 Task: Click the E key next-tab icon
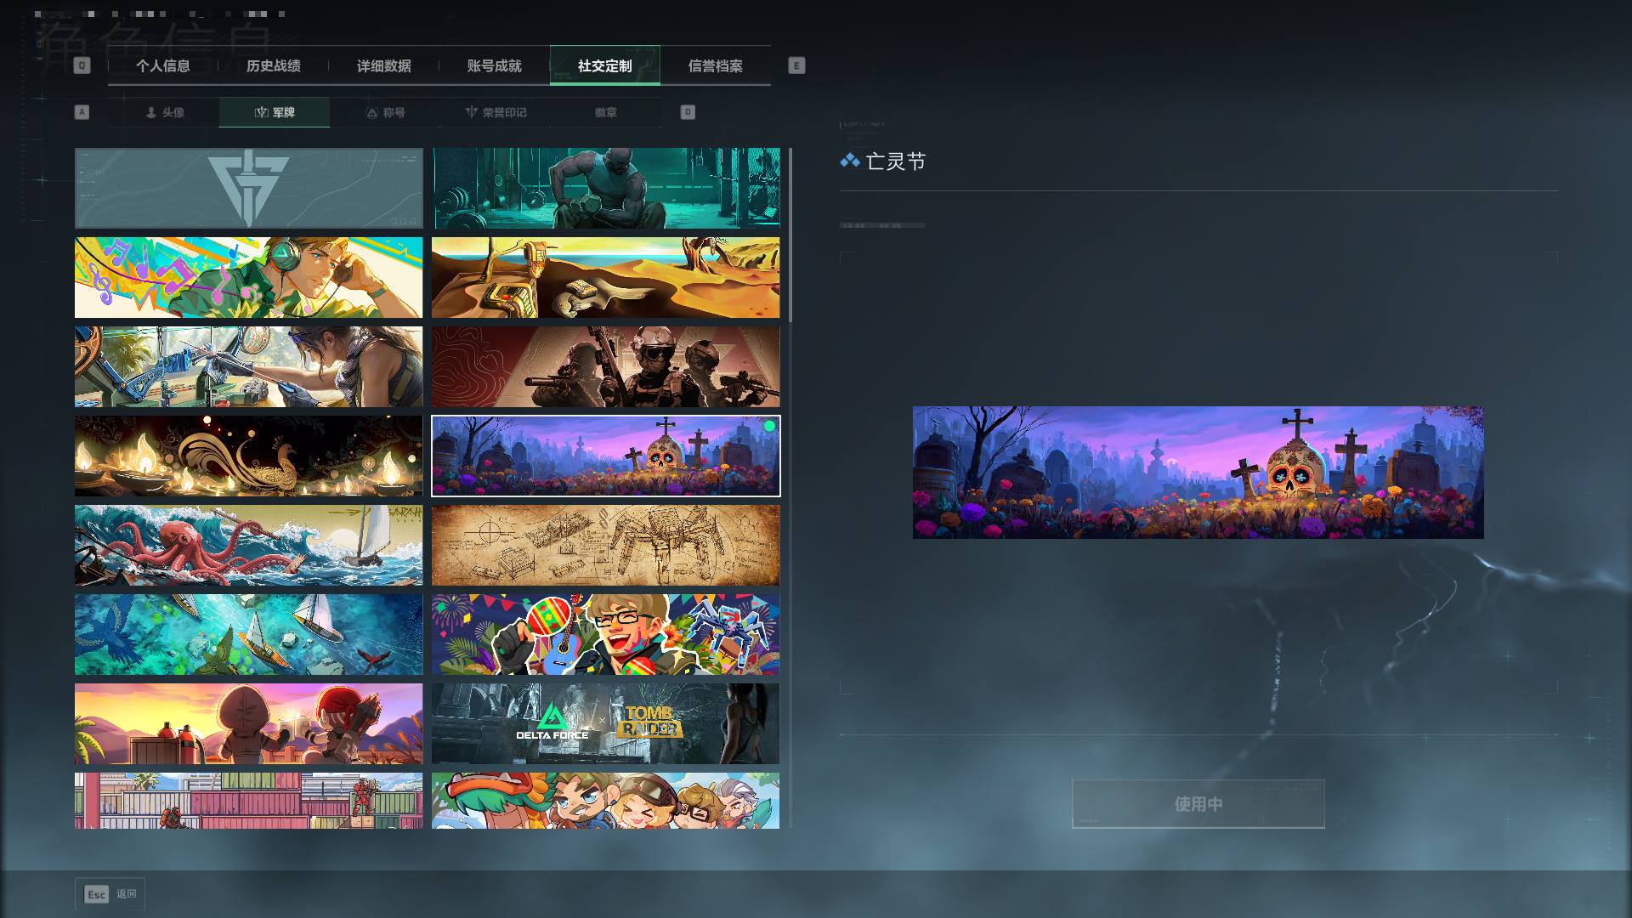pos(796,65)
